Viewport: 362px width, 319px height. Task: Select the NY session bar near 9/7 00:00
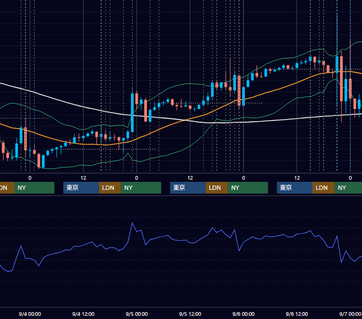click(x=348, y=188)
